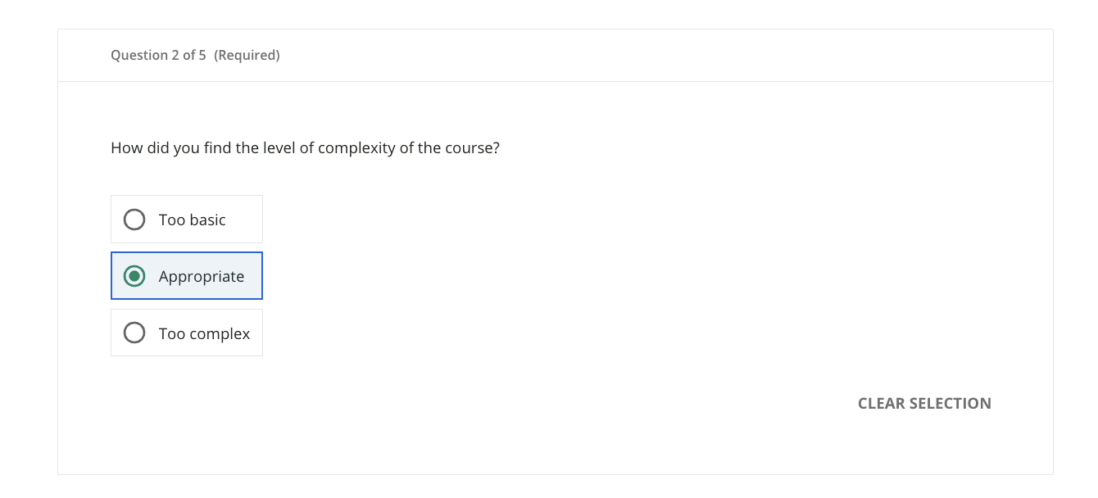
Task: Click inside the Appropriate option box
Action: coord(186,276)
